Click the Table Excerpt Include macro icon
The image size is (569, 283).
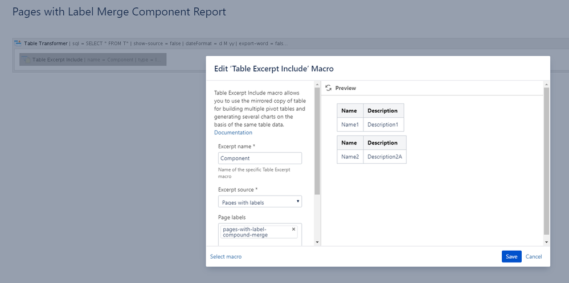(26, 59)
